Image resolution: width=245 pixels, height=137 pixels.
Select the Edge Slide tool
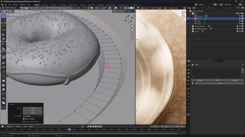[3, 94]
